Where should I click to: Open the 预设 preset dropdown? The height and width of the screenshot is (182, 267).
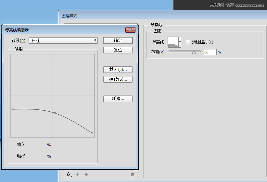pos(63,40)
